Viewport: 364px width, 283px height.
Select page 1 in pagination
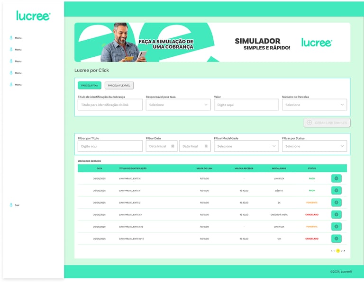(x=338, y=250)
